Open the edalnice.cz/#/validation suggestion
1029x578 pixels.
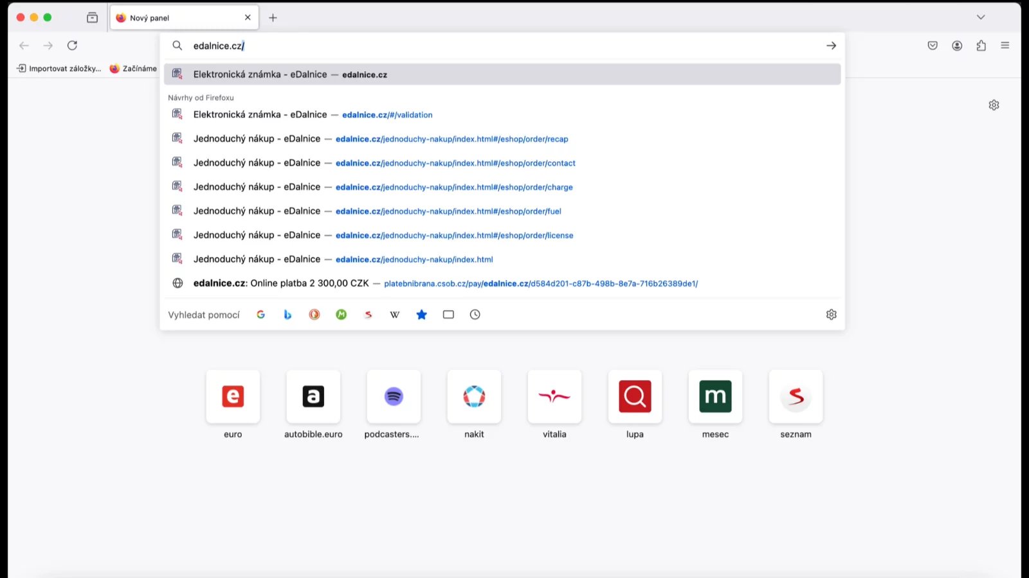click(x=502, y=114)
